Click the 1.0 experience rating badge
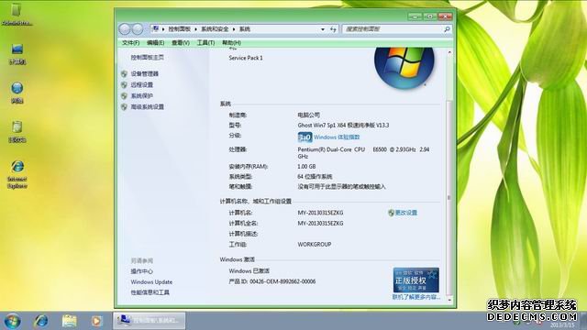Image resolution: width=587 pixels, height=330 pixels. tap(305, 137)
